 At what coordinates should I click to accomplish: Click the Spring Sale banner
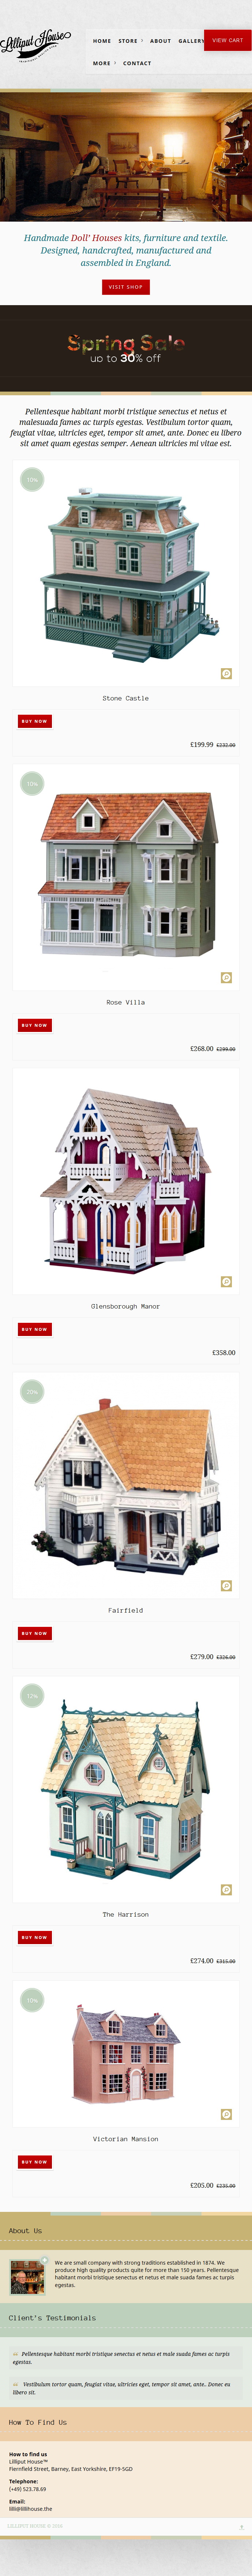(126, 348)
